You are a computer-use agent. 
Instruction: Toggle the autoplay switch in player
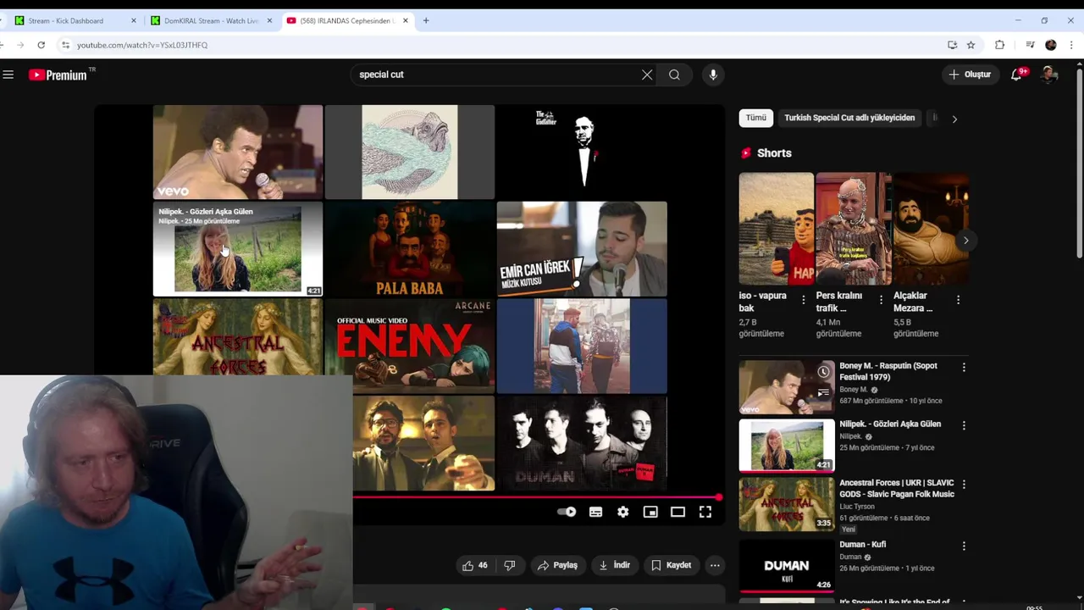pos(567,512)
